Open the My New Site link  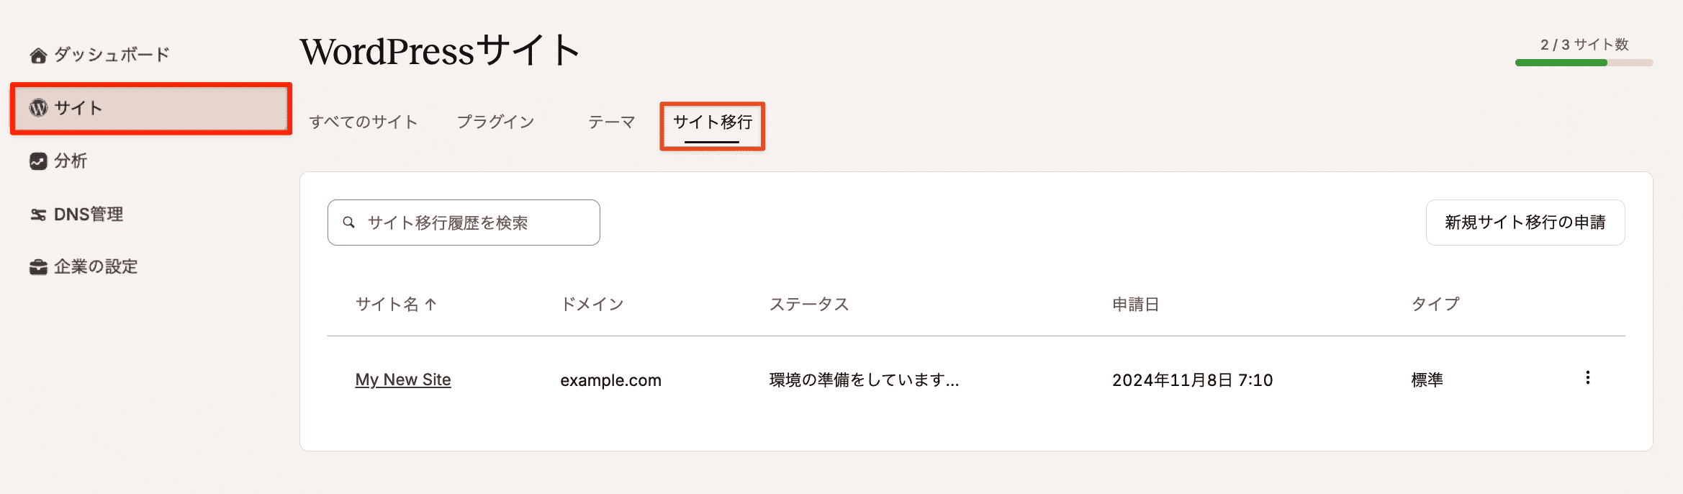pyautogui.click(x=403, y=380)
